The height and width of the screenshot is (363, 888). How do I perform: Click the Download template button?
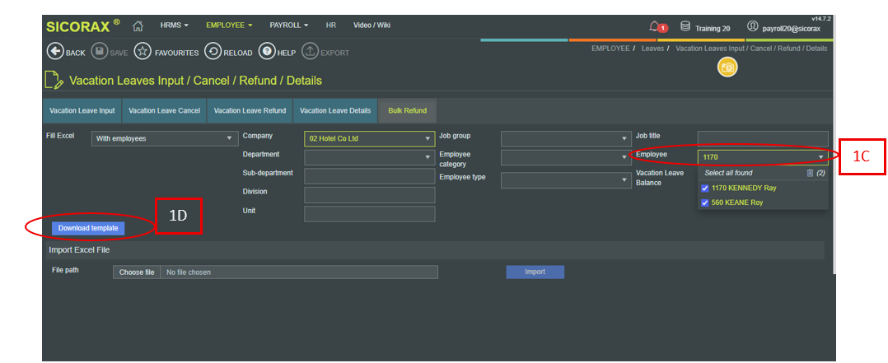pos(88,228)
